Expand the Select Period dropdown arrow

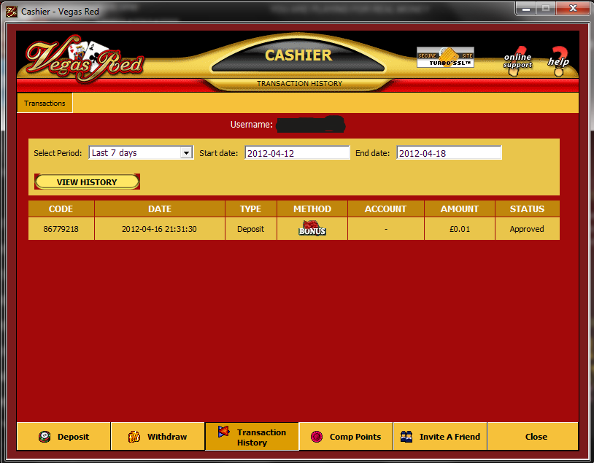(x=186, y=153)
